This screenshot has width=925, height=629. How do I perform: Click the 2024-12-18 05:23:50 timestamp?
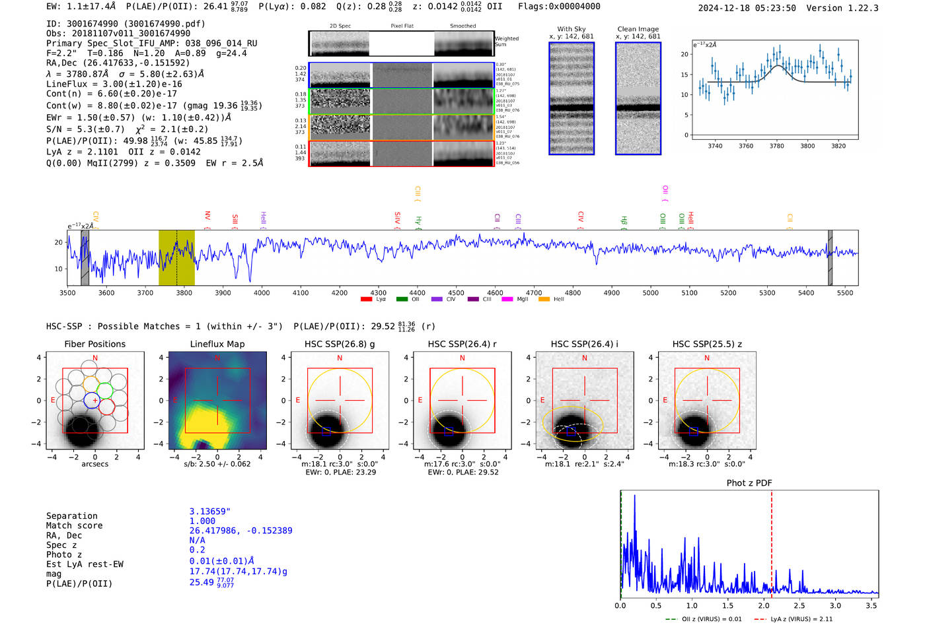[x=747, y=8]
